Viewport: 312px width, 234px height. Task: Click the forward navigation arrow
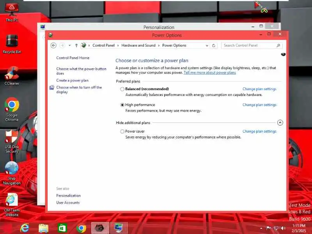(62, 45)
